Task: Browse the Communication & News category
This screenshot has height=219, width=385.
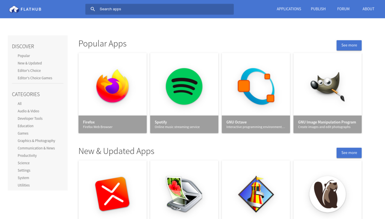Action: click(36, 148)
